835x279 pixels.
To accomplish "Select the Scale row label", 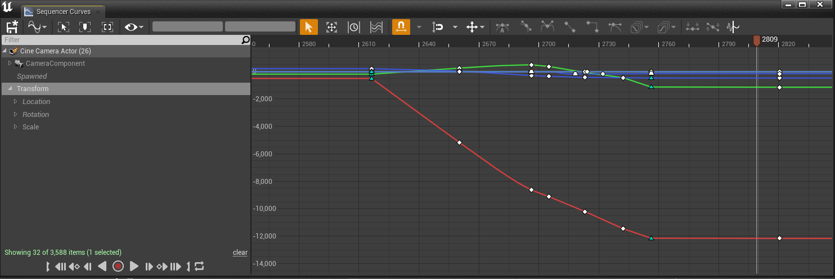I will coord(30,127).
